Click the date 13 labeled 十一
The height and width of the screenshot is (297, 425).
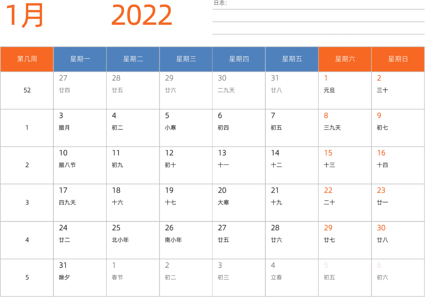pos(239,165)
